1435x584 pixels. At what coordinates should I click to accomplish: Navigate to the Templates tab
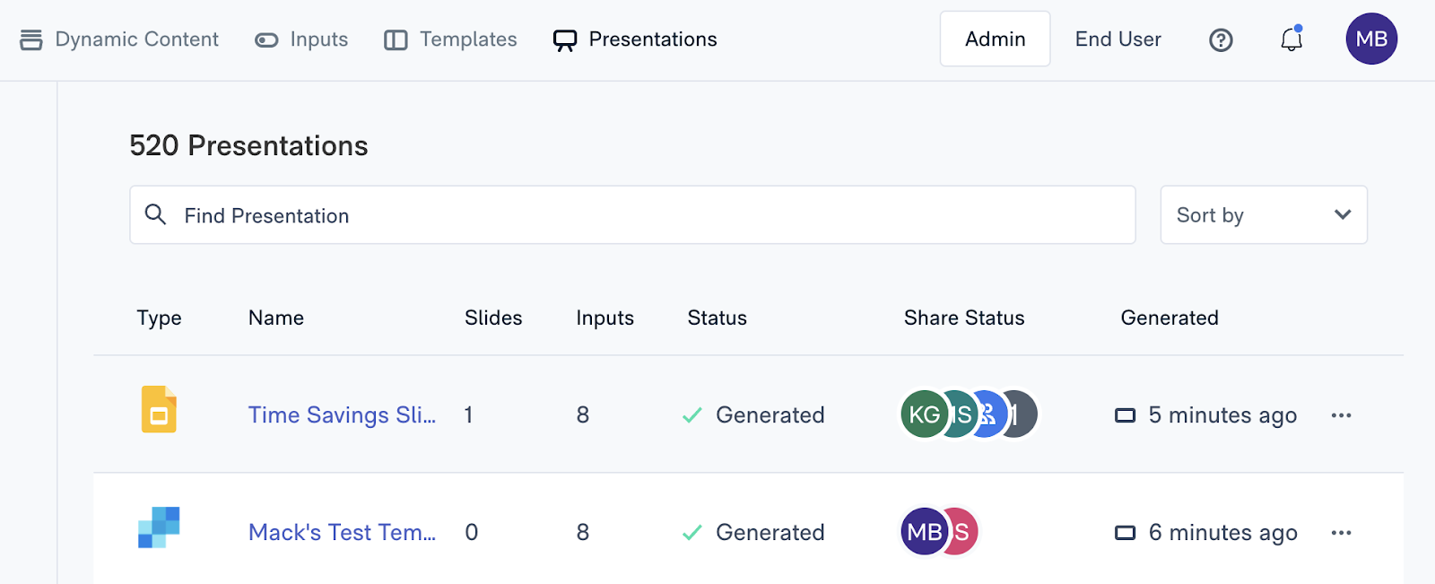coord(451,39)
